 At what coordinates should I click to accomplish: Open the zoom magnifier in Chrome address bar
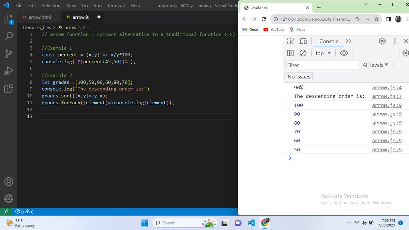tap(357, 19)
